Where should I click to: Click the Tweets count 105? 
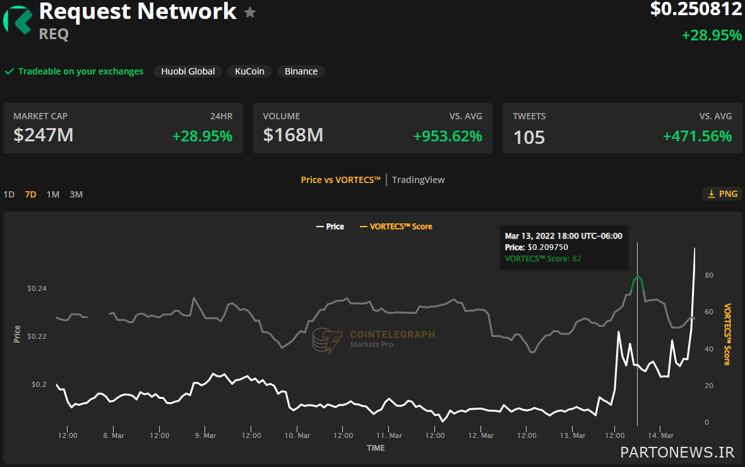pyautogui.click(x=529, y=138)
